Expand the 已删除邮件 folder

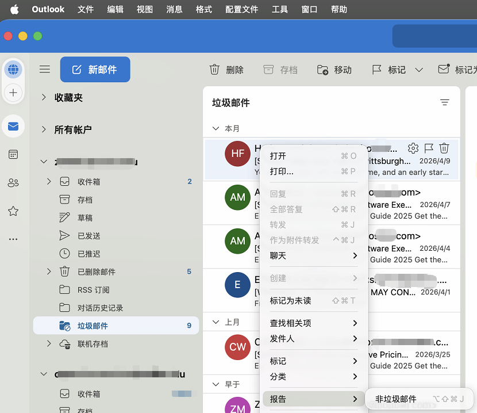(x=49, y=271)
